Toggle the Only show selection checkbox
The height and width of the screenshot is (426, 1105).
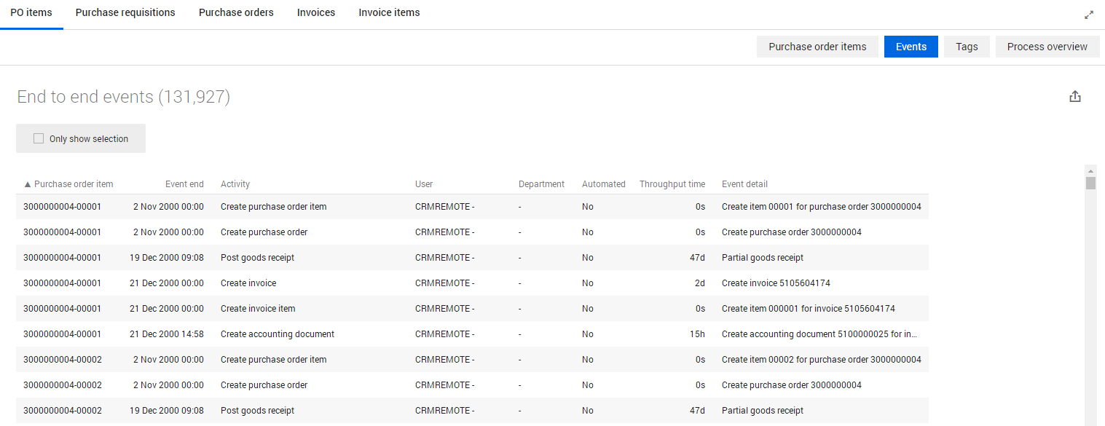[39, 138]
